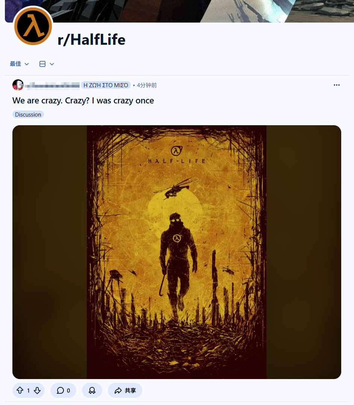Screen dimensions: 354x405
Task: Click the Discussion post flair tag
Action: pos(28,114)
